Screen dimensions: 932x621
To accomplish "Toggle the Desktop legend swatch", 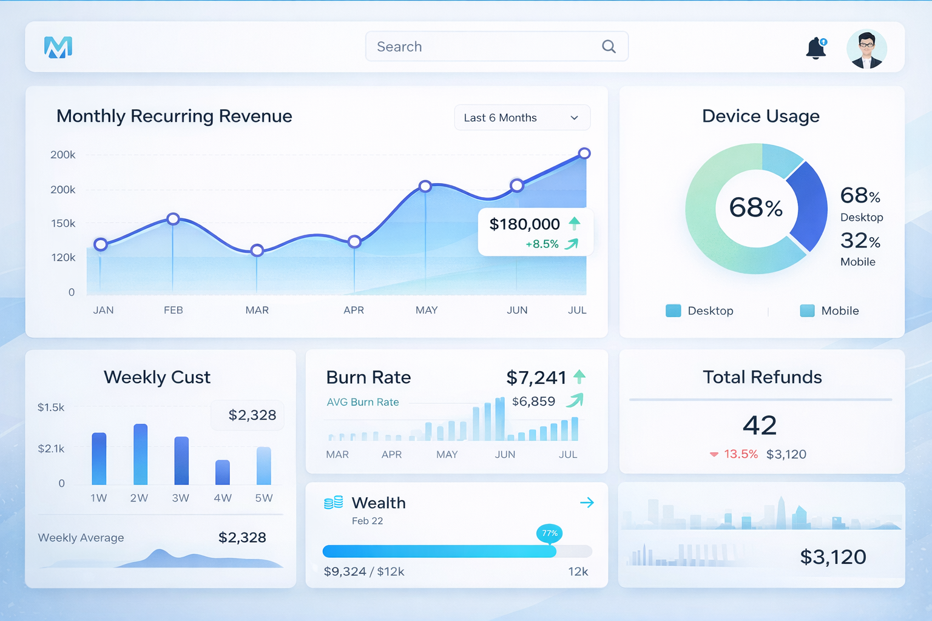I will click(x=674, y=310).
